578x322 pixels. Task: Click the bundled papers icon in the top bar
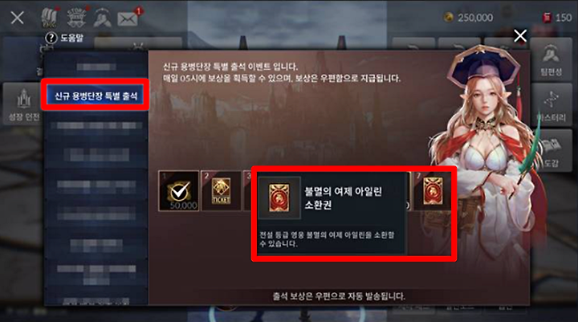pyautogui.click(x=49, y=18)
